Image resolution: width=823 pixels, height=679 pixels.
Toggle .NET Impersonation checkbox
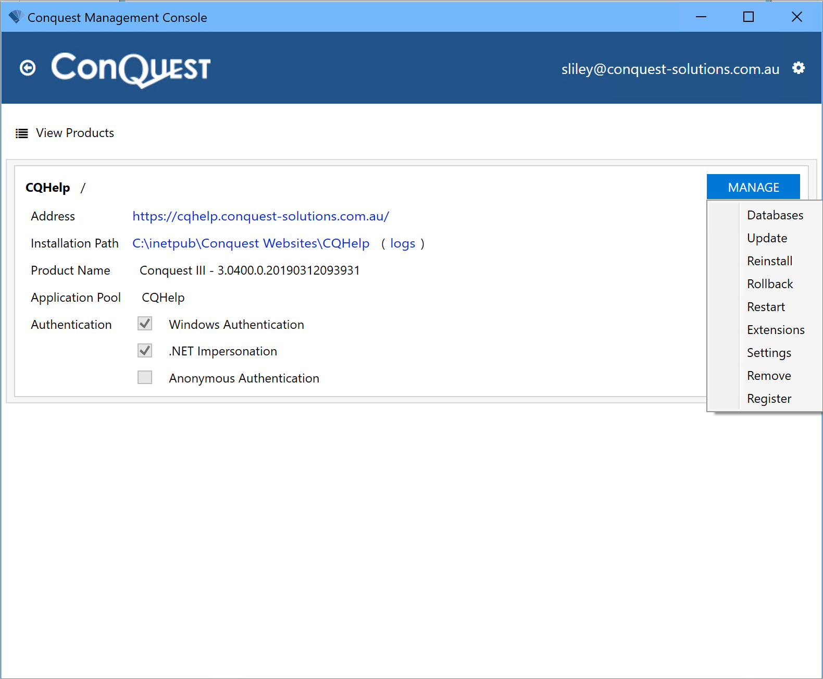click(145, 351)
